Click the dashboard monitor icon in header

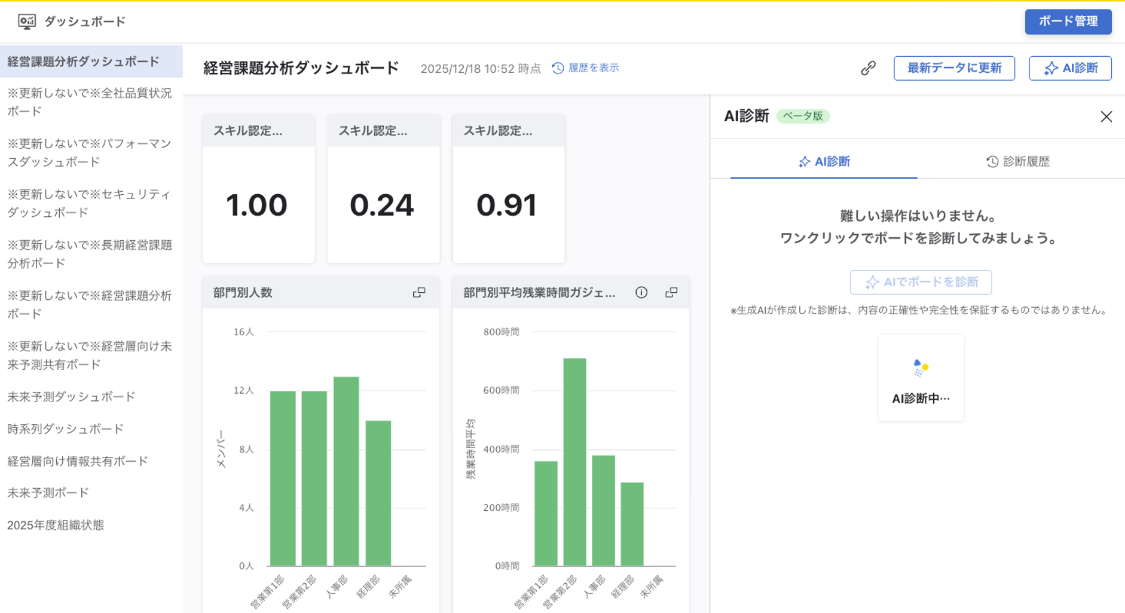coord(26,22)
